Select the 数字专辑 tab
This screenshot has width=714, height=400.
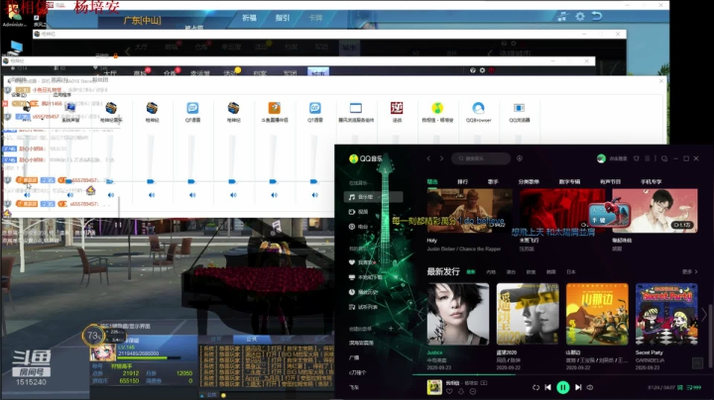[569, 181]
